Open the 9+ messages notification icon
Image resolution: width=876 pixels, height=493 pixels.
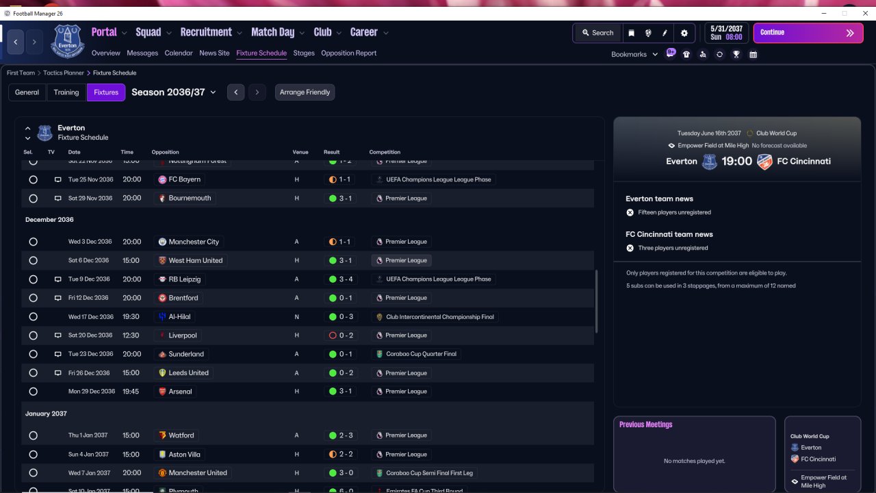671,53
